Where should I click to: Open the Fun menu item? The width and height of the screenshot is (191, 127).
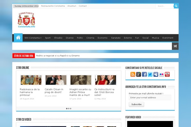click(x=137, y=38)
